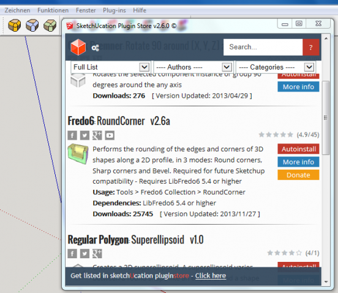Click into the Search field
Viewport: 338px width, 293px height.
click(x=263, y=47)
